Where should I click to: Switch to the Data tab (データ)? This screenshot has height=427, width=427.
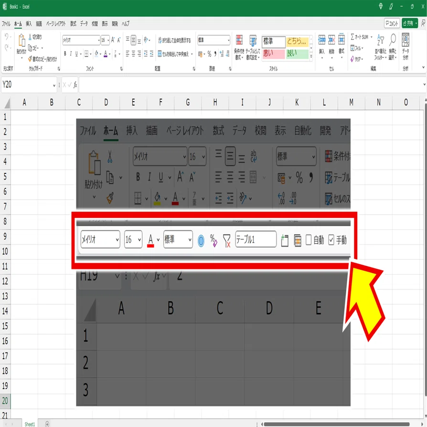click(x=84, y=24)
